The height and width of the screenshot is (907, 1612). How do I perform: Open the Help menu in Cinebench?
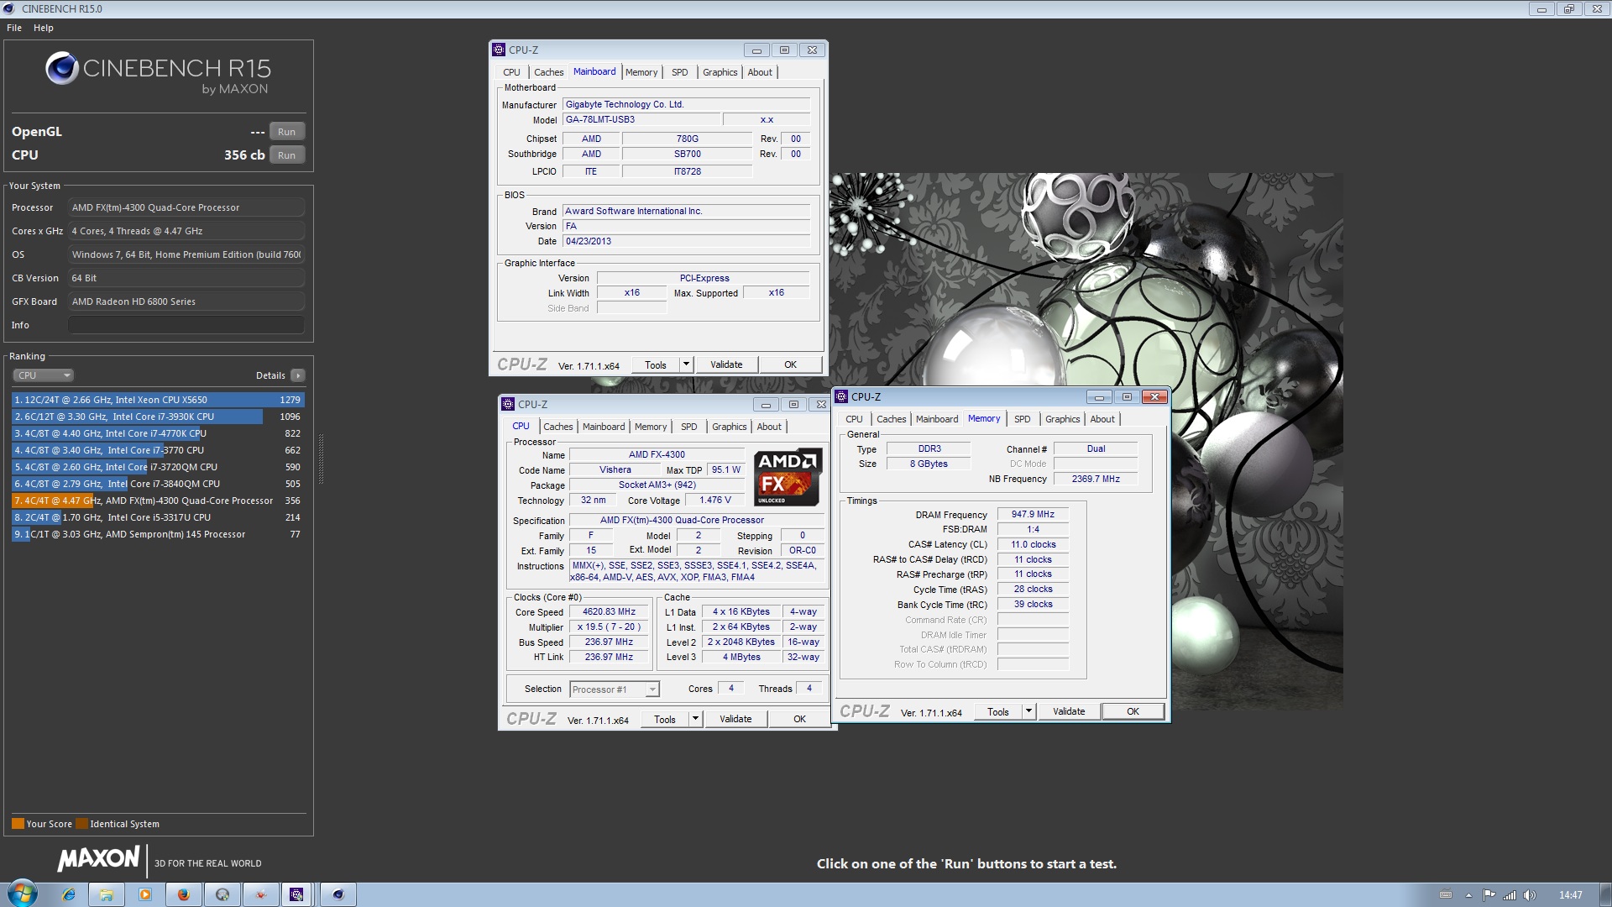[x=44, y=28]
